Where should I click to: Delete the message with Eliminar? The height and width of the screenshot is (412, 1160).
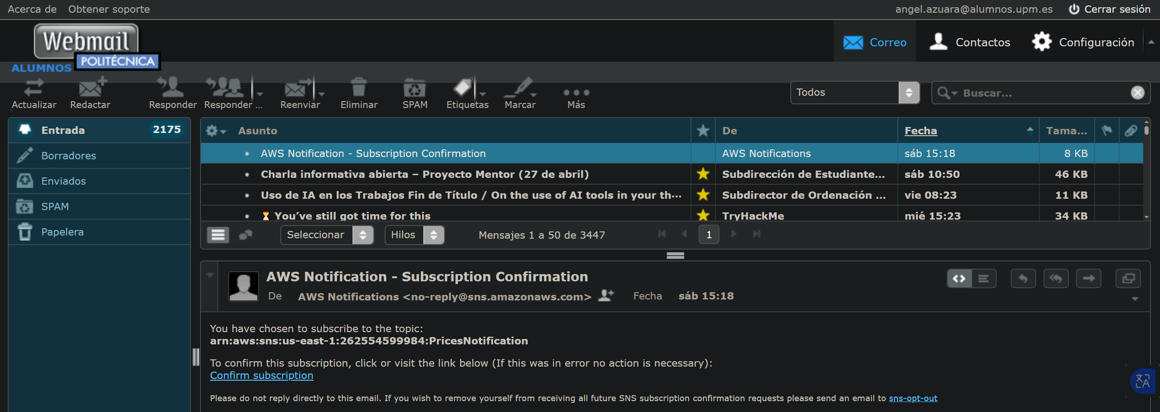click(x=358, y=88)
